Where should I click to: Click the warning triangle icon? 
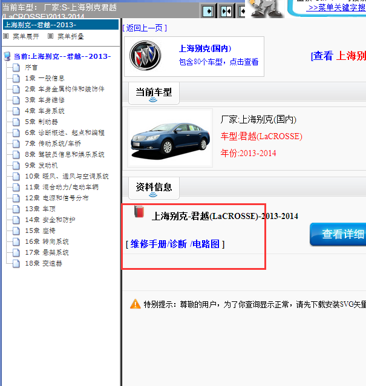coord(136,304)
